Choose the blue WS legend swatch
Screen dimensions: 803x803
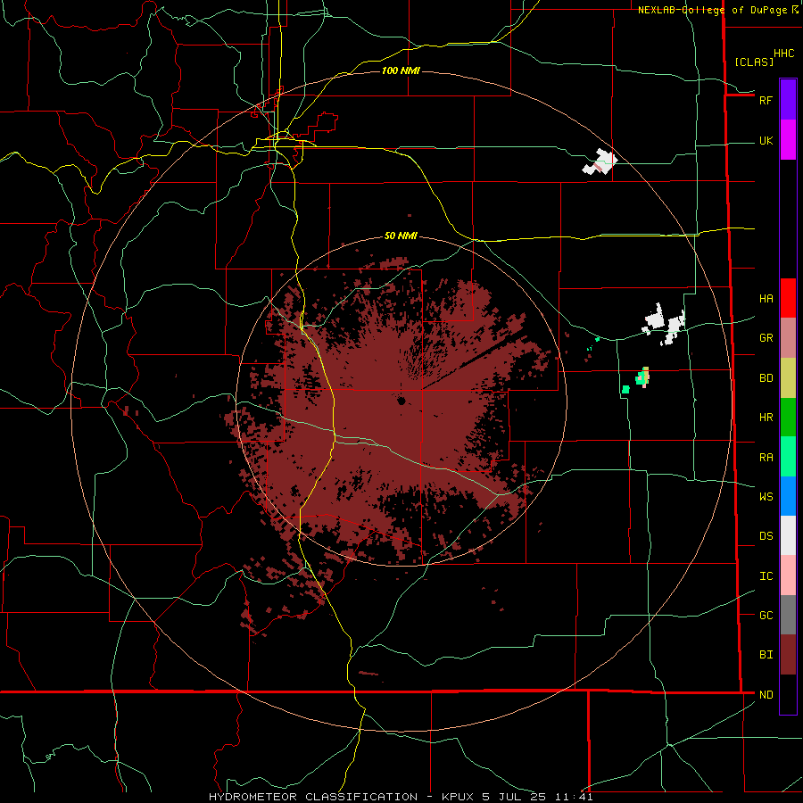click(788, 496)
